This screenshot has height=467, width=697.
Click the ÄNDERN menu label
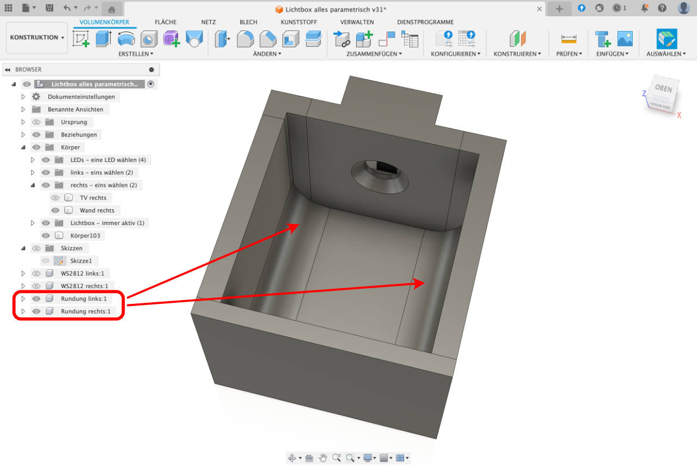267,54
